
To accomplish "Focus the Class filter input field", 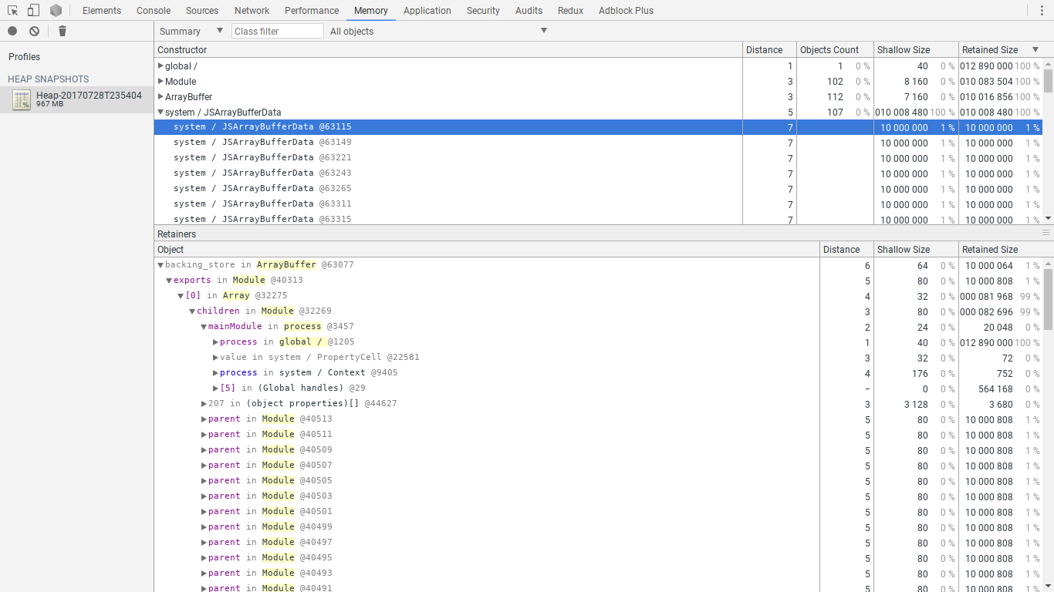I will (x=278, y=31).
